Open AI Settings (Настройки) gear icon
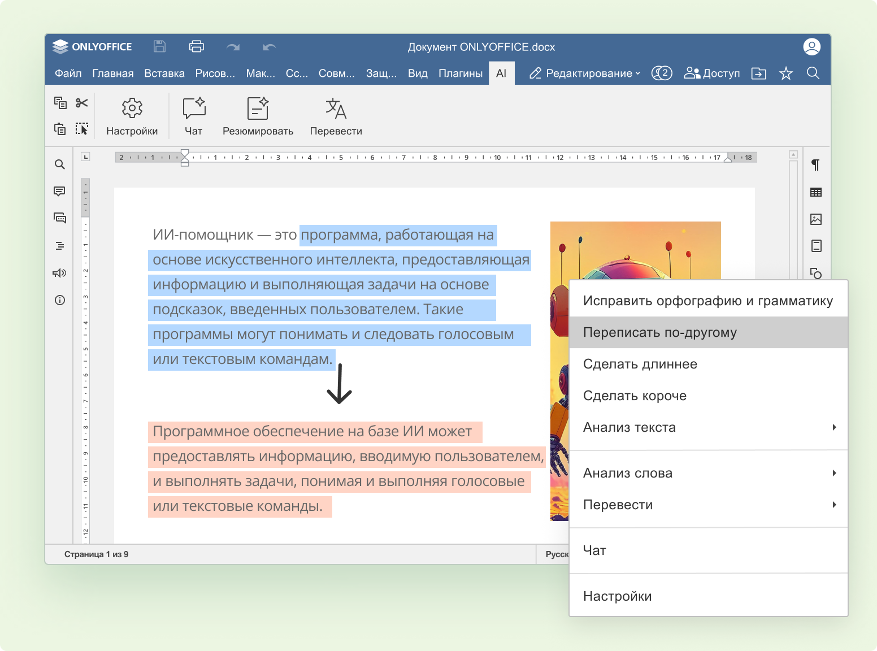 (x=132, y=116)
